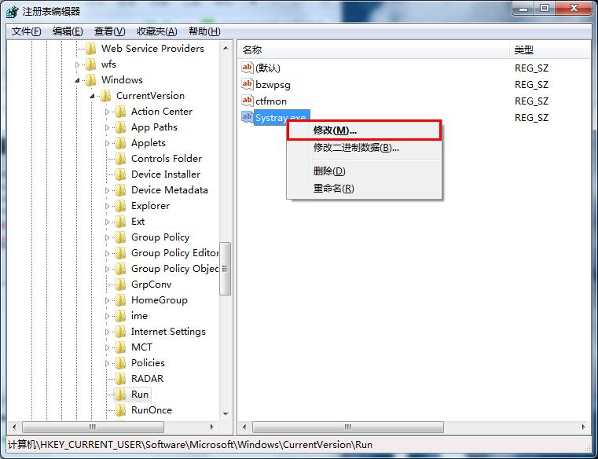Click the ctfmon string value icon
The width and height of the screenshot is (598, 459).
[247, 101]
